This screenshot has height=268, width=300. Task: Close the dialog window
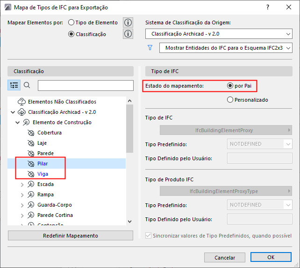point(289,7)
